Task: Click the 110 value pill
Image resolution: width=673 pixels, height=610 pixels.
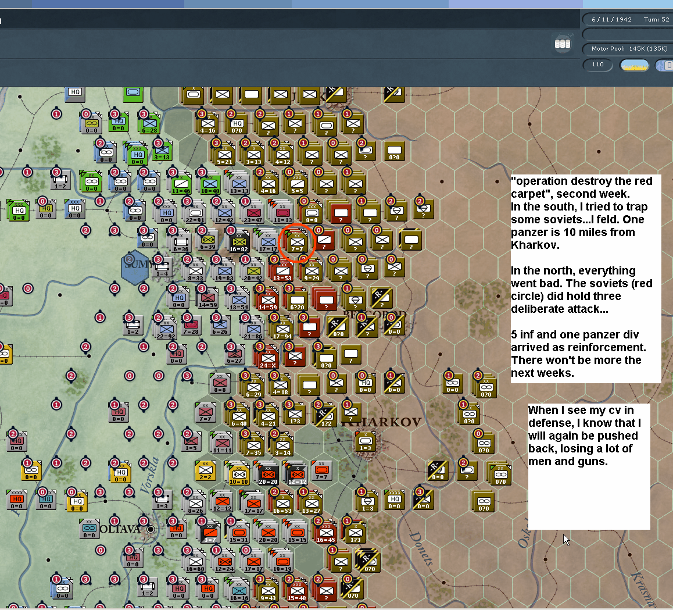Action: (x=597, y=65)
